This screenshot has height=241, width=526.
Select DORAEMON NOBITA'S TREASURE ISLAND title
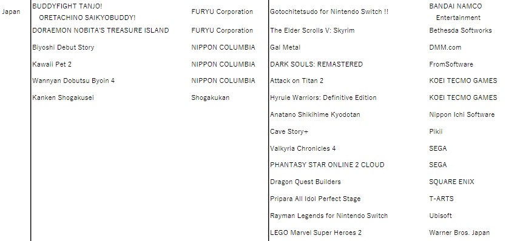(x=100, y=30)
